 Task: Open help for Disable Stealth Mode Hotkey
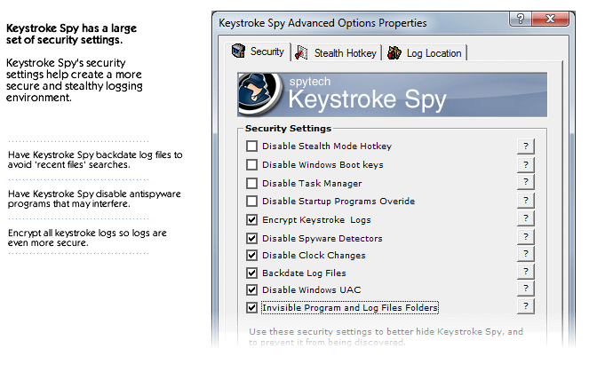click(525, 146)
